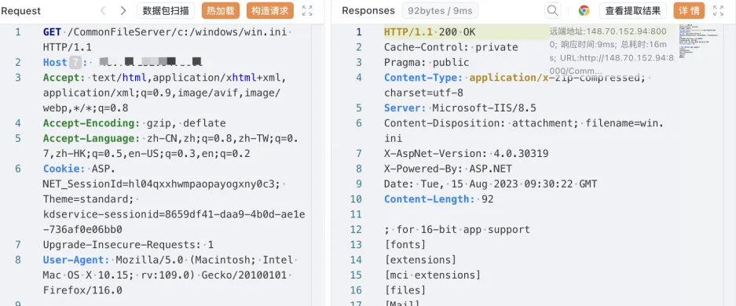This screenshot has width=736, height=306.
Task: Click the X-Powered-By: ASP.NET line
Action: click(448, 169)
